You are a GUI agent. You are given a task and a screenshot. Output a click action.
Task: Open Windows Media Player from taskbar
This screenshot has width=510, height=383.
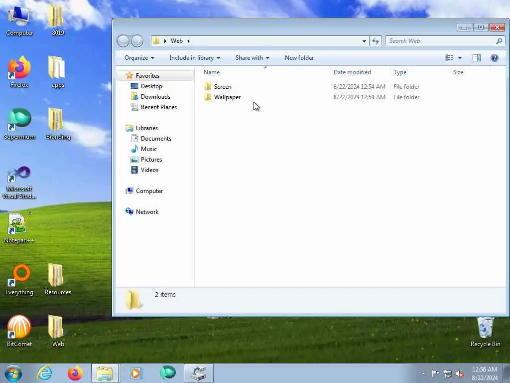point(136,373)
